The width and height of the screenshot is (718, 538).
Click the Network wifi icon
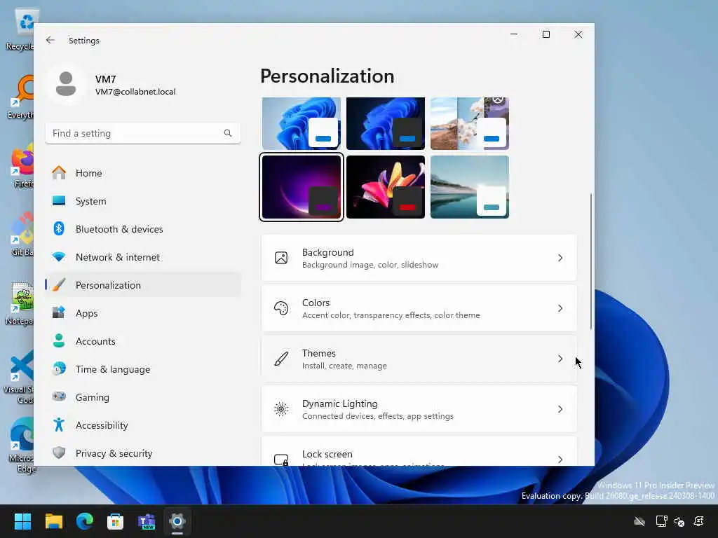pos(59,257)
